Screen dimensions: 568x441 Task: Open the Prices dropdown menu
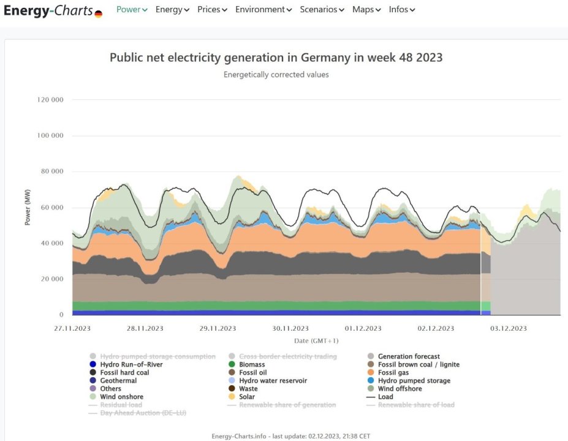212,10
